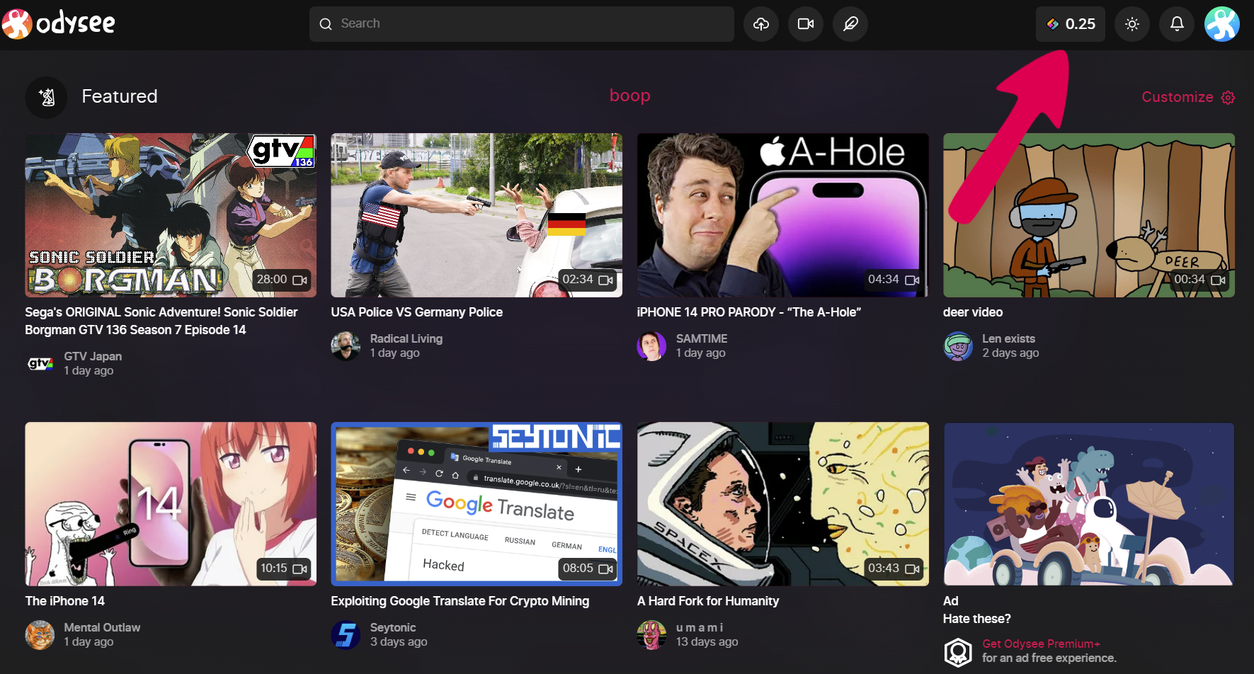Open the Odysee home logo
The image size is (1254, 674).
point(59,24)
